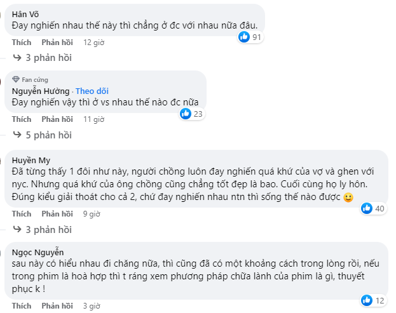Screen dimensions: 396x313
Task: Click like reaction icon on Hân Võ's comment
Action: point(244,37)
